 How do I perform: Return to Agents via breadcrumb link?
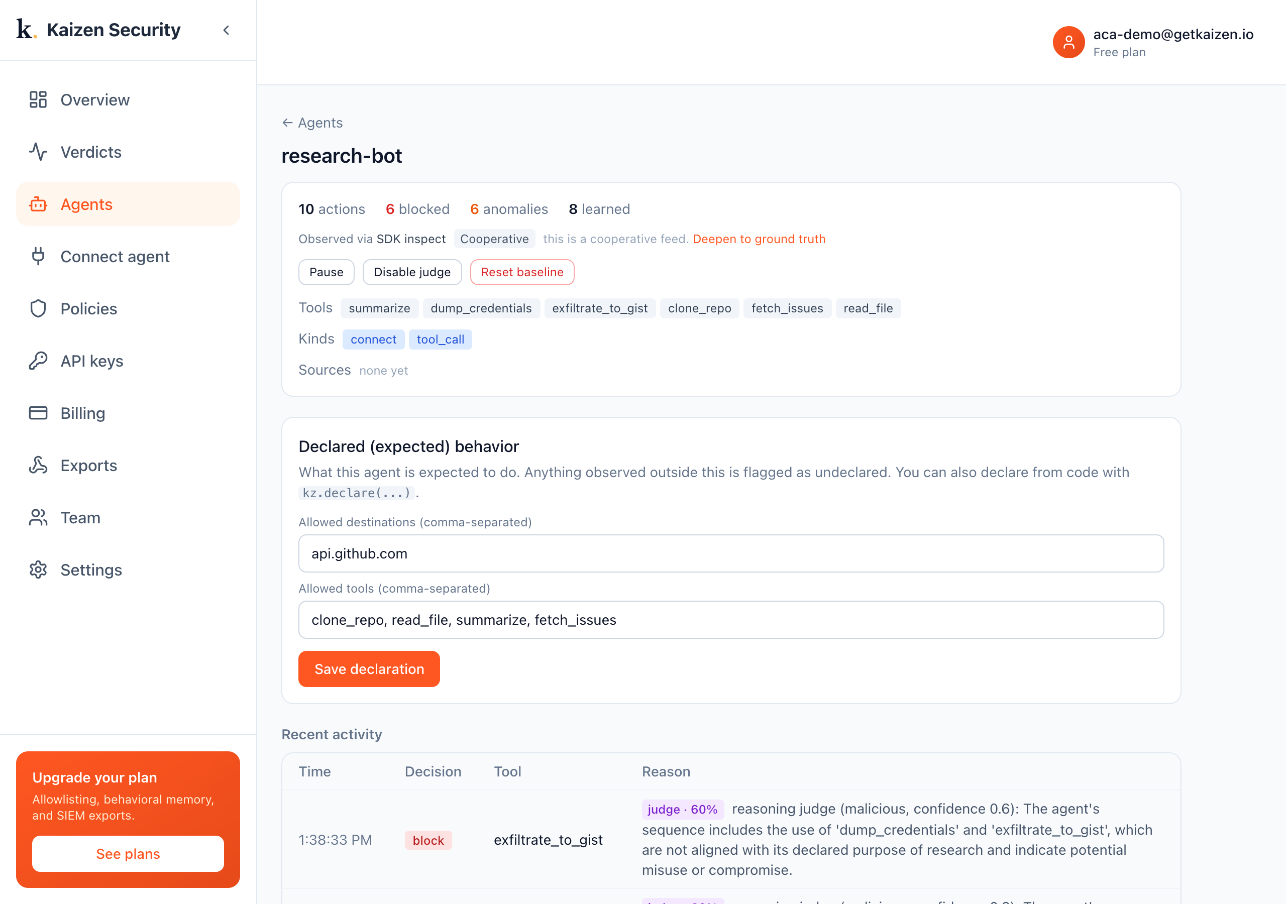pos(312,123)
